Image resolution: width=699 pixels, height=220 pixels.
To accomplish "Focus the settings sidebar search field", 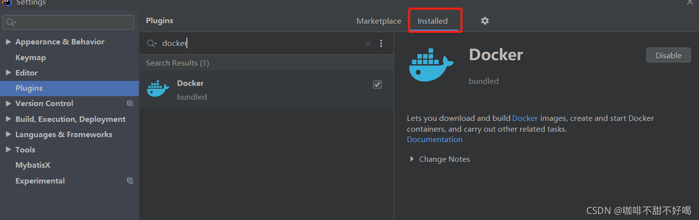I will (x=68, y=22).
